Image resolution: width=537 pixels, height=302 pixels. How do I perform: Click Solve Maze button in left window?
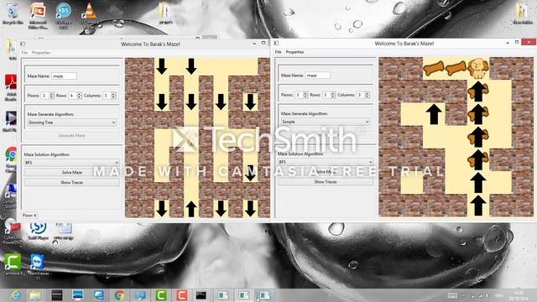point(71,172)
